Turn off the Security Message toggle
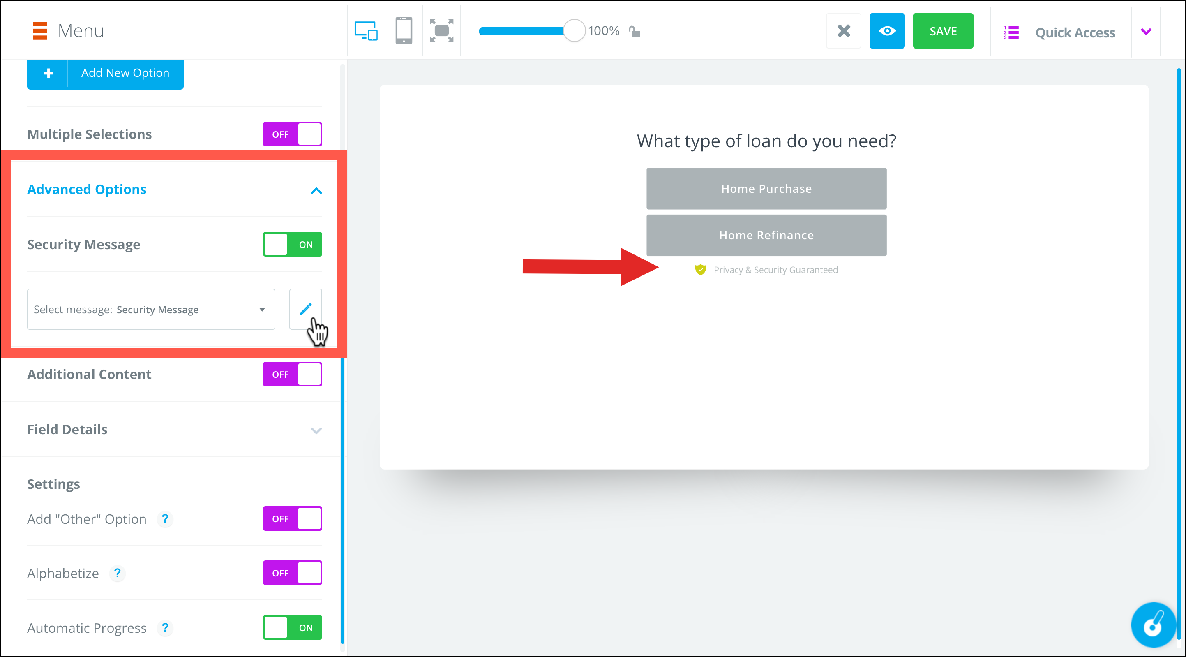1186x657 pixels. (x=292, y=244)
